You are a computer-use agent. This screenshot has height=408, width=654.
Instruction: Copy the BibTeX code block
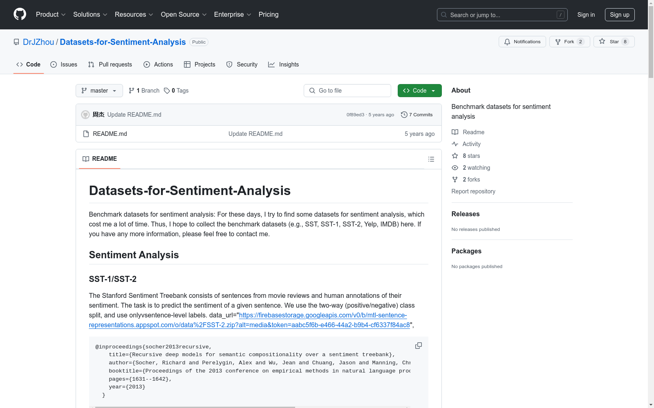pyautogui.click(x=419, y=346)
